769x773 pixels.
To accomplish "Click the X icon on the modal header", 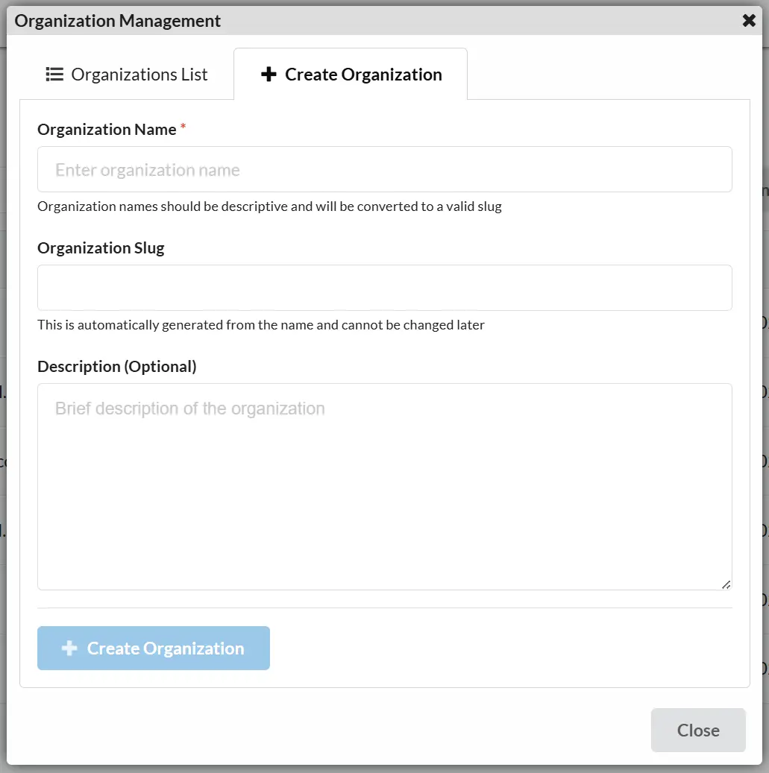I will coord(749,20).
